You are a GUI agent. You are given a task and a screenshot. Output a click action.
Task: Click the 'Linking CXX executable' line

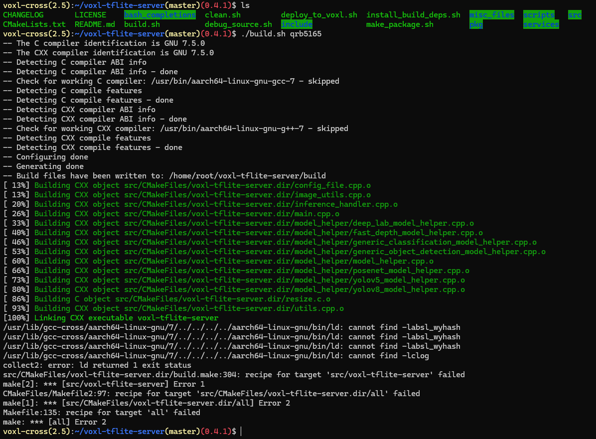coord(111,318)
